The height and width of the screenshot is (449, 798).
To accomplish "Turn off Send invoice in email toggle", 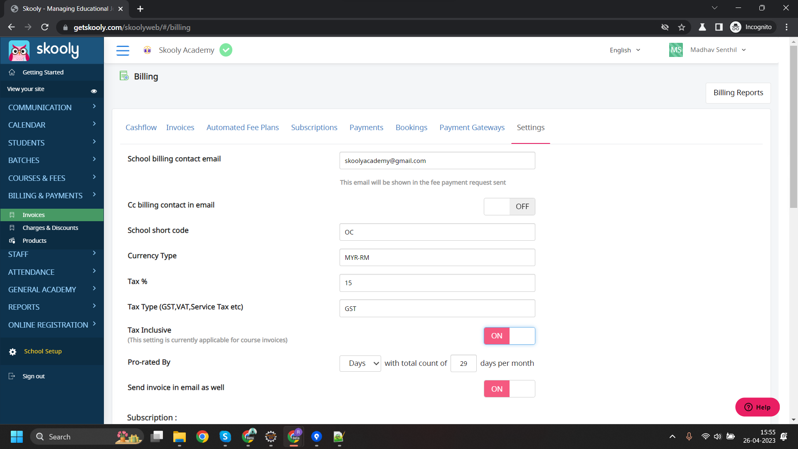I will [x=509, y=389].
